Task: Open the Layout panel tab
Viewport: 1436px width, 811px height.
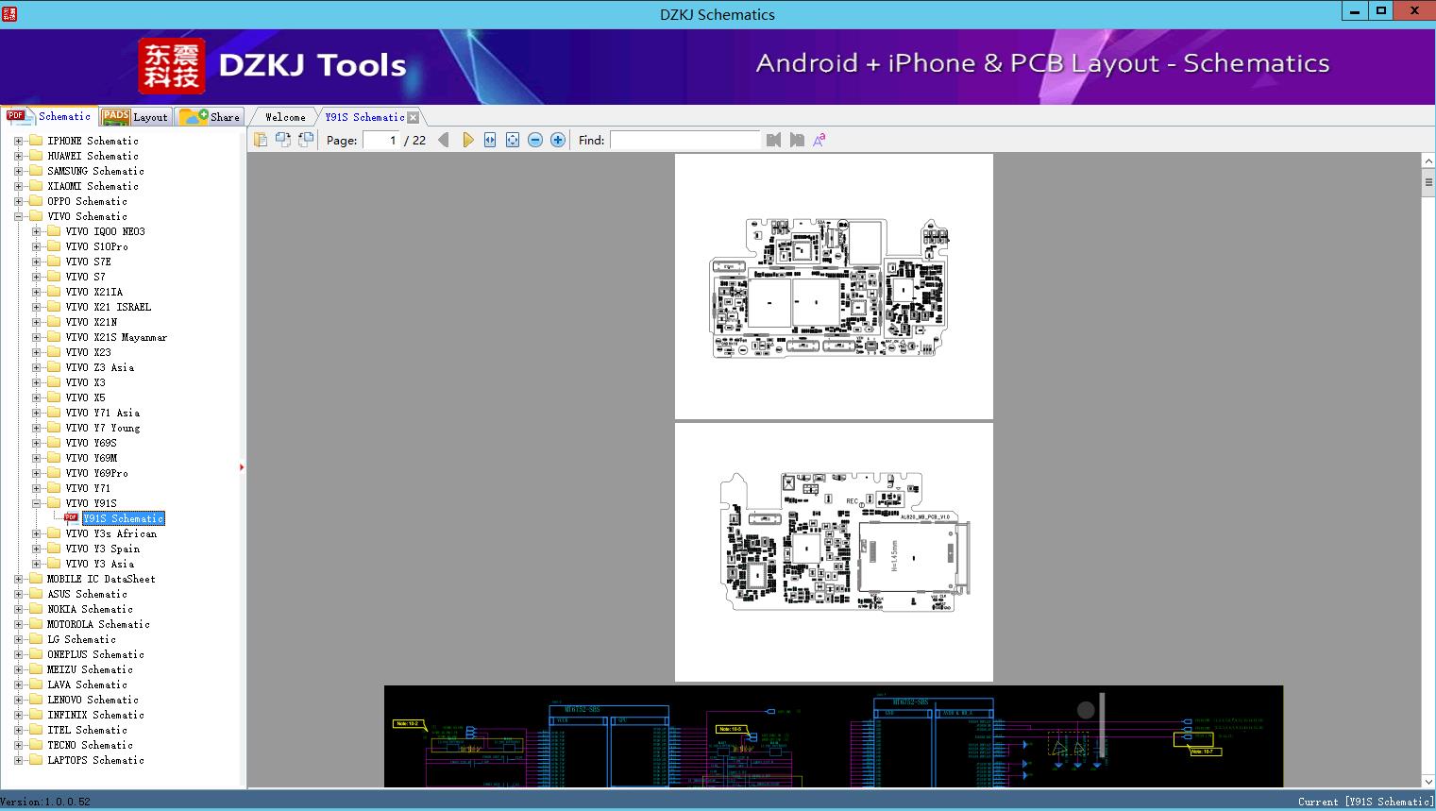Action: [x=135, y=117]
